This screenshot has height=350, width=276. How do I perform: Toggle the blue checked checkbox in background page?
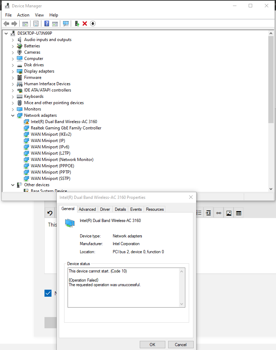tap(48, 293)
